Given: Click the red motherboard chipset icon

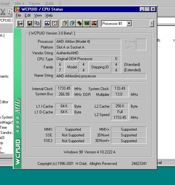Looking at the screenshot, I should click(94, 24).
